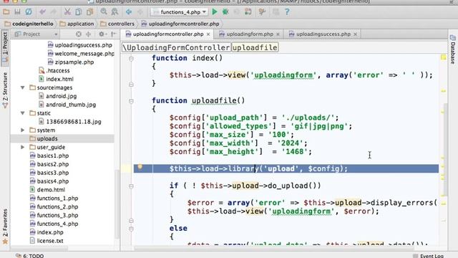Click the Undo toolbar icon
The height and width of the screenshot is (258, 458).
(43, 11)
